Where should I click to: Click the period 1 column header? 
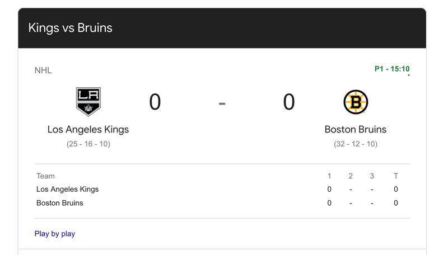pyautogui.click(x=329, y=176)
